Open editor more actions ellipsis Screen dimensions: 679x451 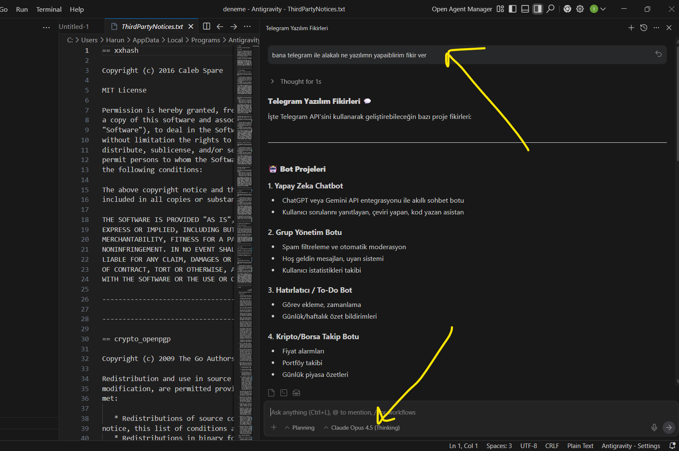click(247, 26)
